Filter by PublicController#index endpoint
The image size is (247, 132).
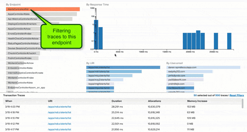pyautogui.click(x=22, y=58)
